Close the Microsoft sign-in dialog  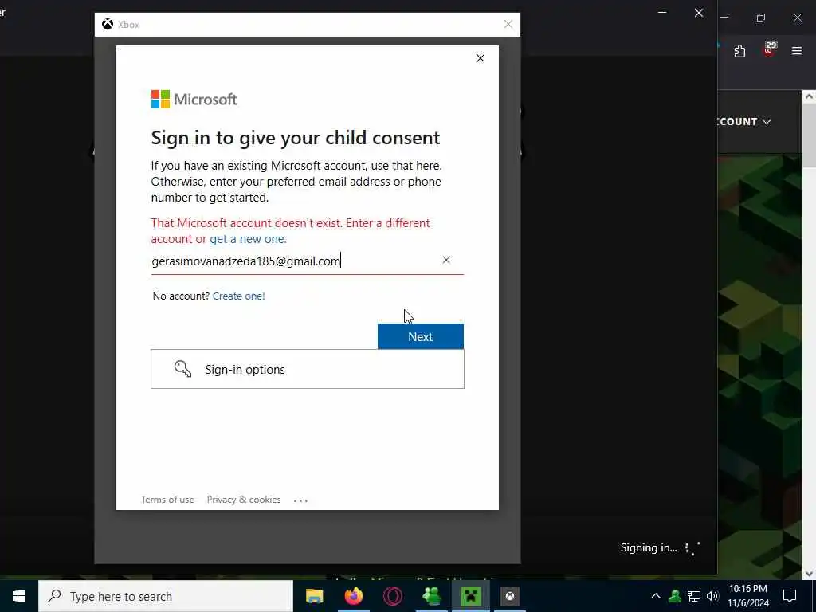pos(481,58)
